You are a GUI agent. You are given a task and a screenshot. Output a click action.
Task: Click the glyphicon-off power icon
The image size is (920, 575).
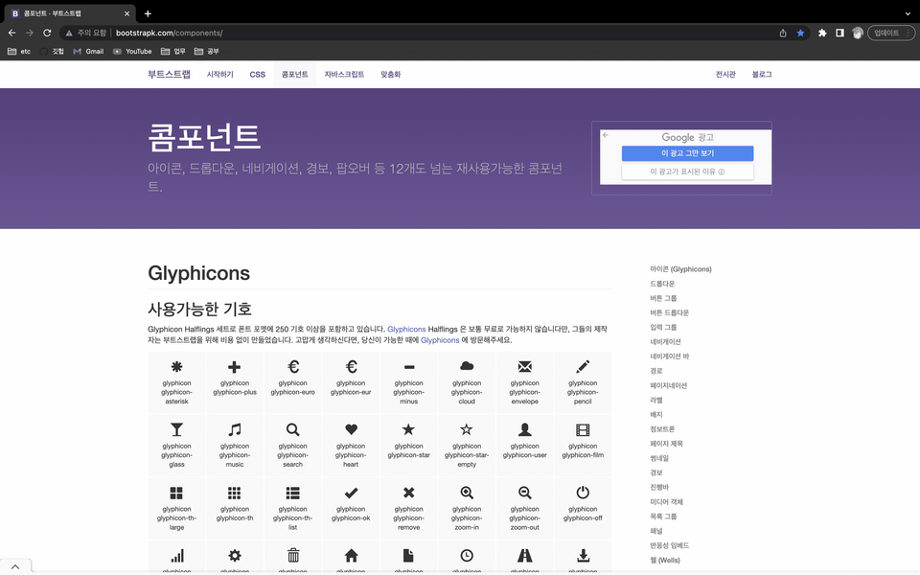(x=583, y=493)
